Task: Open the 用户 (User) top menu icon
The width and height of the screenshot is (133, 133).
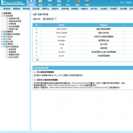Action: pyautogui.click(x=68, y=3)
